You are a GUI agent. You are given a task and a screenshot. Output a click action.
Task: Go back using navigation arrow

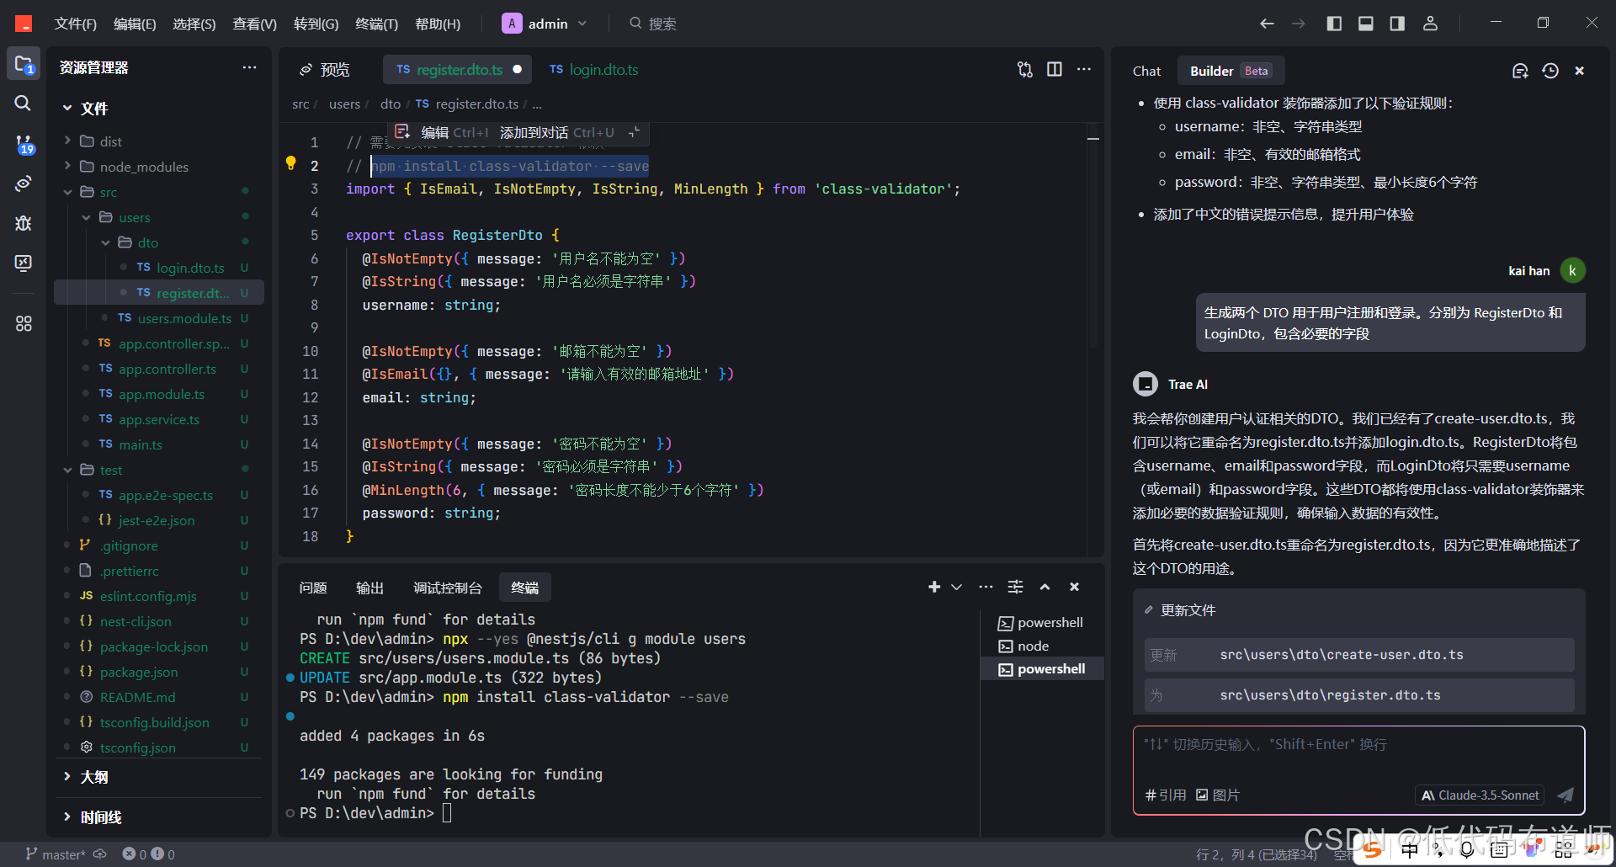[x=1267, y=24]
